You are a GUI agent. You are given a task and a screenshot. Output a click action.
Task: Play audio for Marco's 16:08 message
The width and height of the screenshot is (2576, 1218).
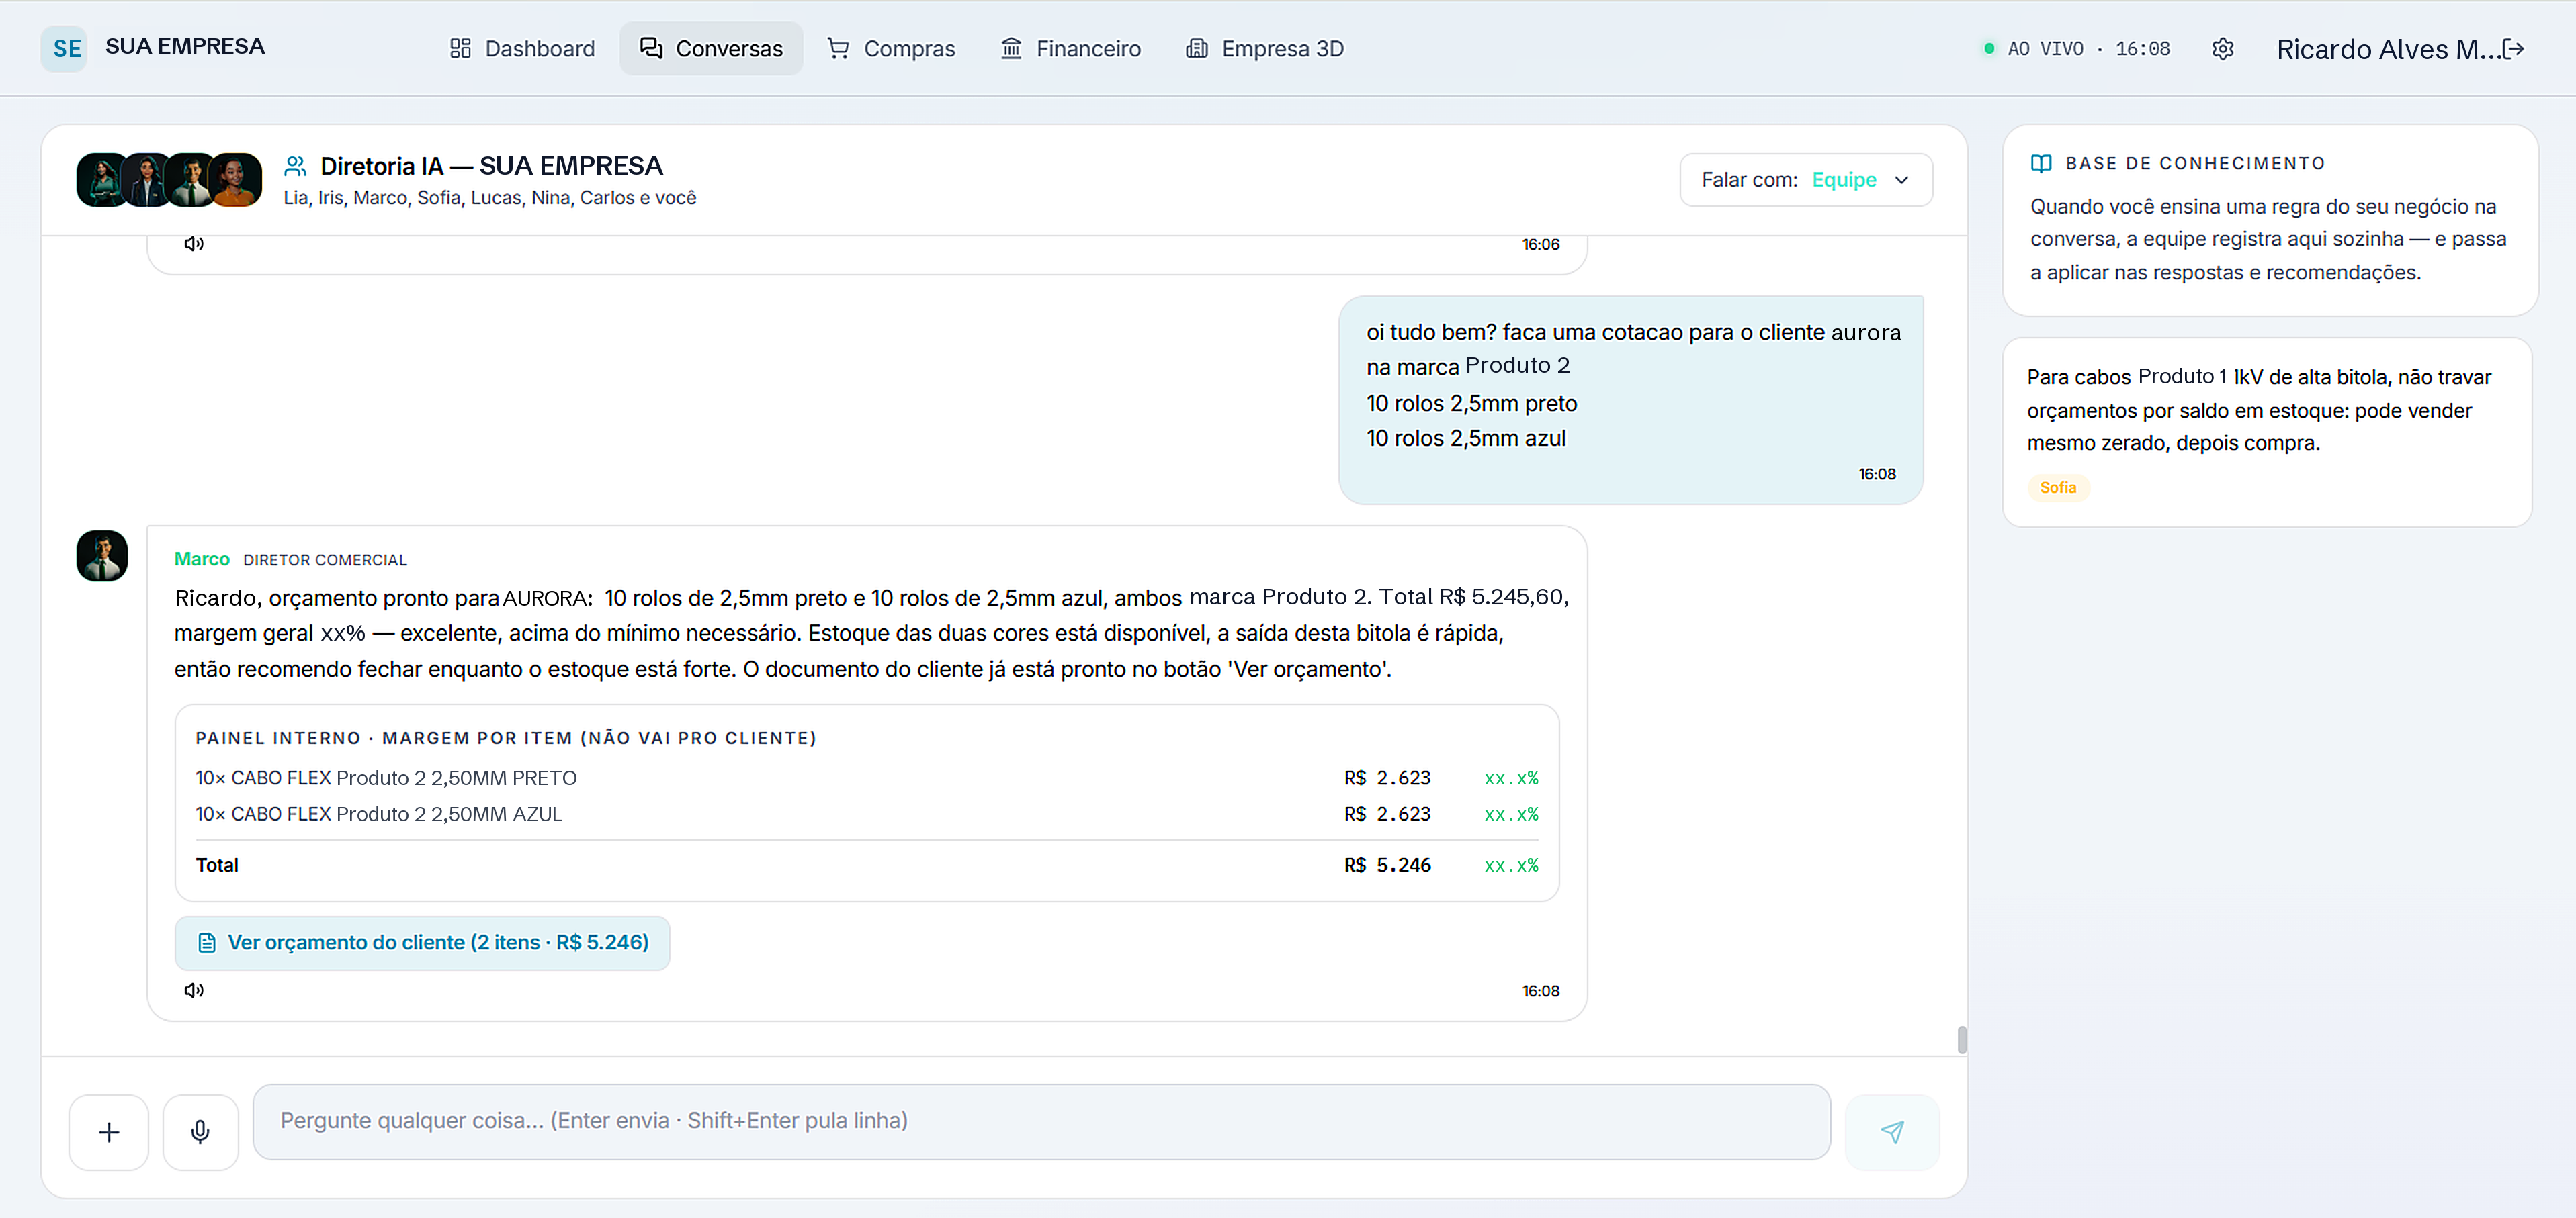tap(194, 990)
